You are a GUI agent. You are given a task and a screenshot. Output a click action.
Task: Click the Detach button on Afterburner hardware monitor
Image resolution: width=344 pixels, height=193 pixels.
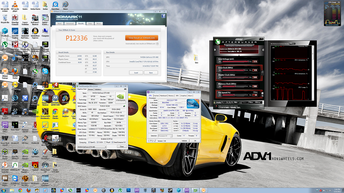[292, 44]
